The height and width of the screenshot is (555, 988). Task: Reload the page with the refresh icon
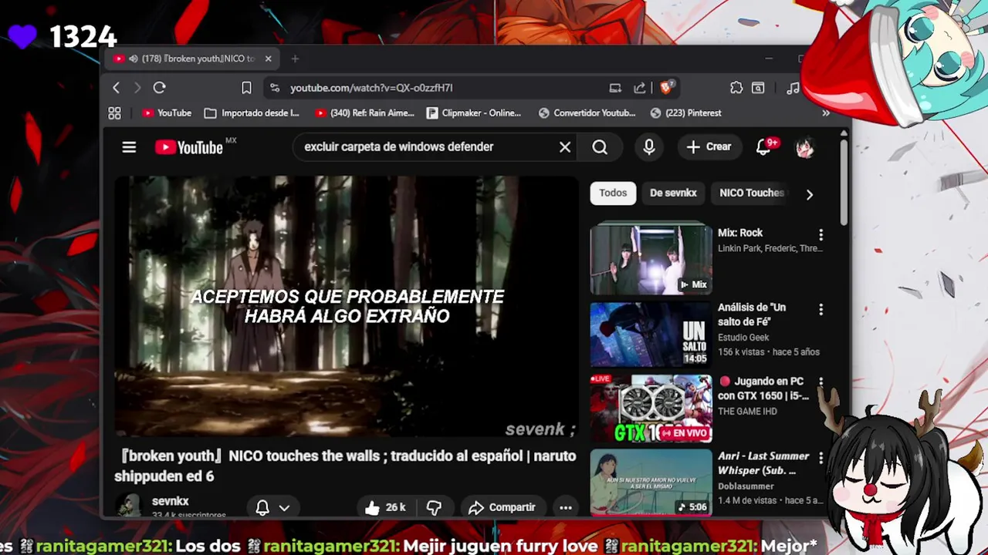tap(159, 88)
